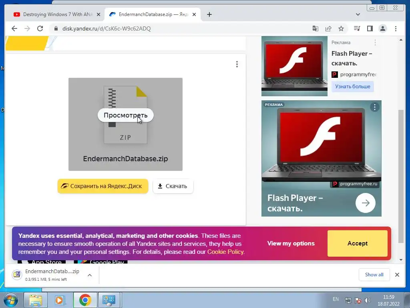The height and width of the screenshot is (308, 410).
Task: Click the padlock site info icon
Action: click(56, 28)
